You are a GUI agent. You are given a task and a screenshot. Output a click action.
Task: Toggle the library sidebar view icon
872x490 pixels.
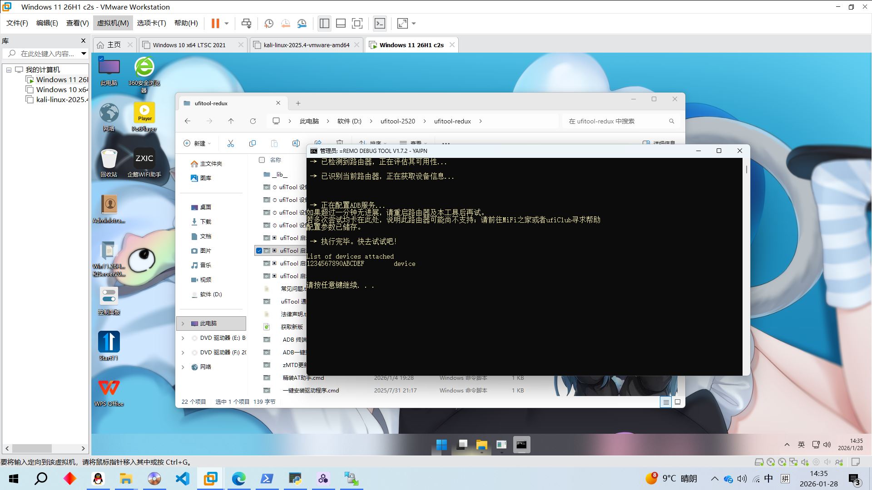[x=324, y=23]
